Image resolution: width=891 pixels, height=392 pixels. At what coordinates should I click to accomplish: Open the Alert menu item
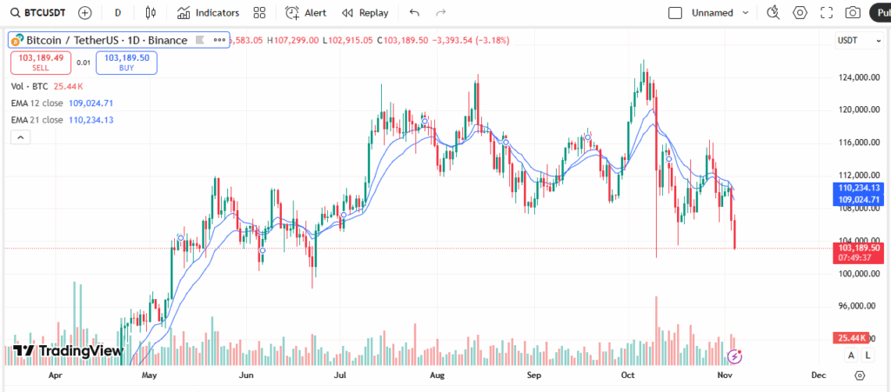click(x=305, y=13)
